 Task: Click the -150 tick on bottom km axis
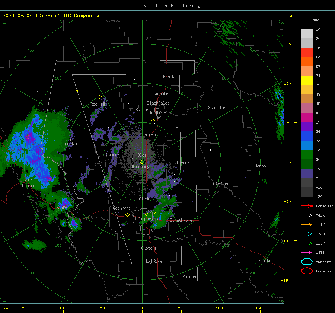pos(22,308)
